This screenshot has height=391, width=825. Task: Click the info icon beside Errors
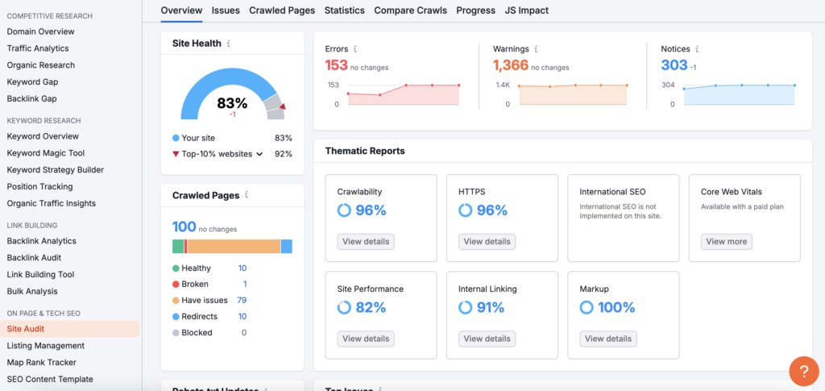tap(355, 49)
